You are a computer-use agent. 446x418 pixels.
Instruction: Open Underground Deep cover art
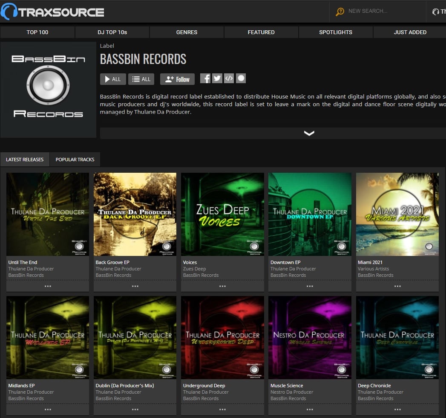pyautogui.click(x=222, y=338)
